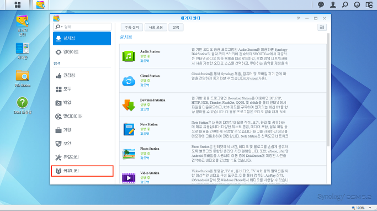Open the widgets panel icon
This screenshot has height=211, width=377.
point(369,4)
